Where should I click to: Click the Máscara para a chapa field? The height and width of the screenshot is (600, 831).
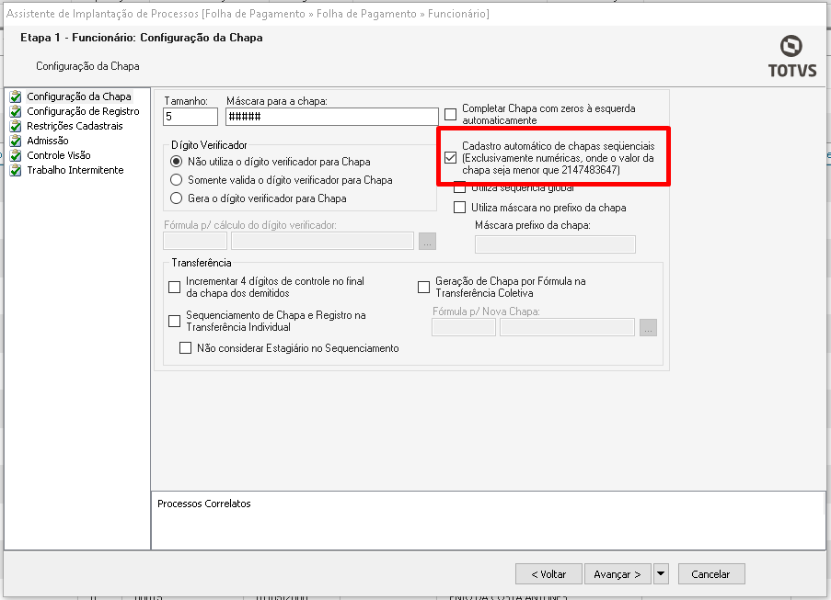(x=332, y=117)
